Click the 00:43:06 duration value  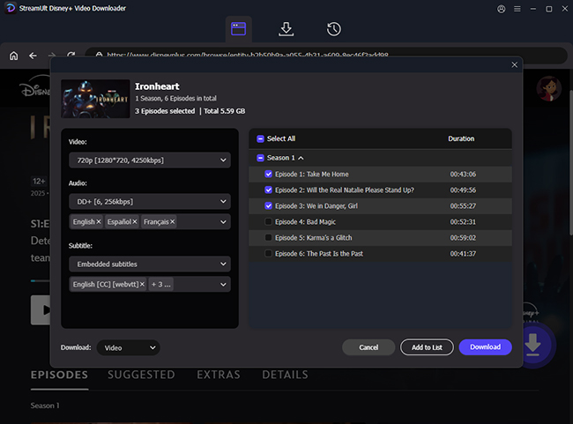click(463, 174)
